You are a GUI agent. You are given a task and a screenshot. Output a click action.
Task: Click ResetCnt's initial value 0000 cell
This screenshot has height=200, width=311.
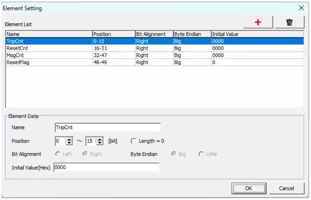tap(257, 48)
